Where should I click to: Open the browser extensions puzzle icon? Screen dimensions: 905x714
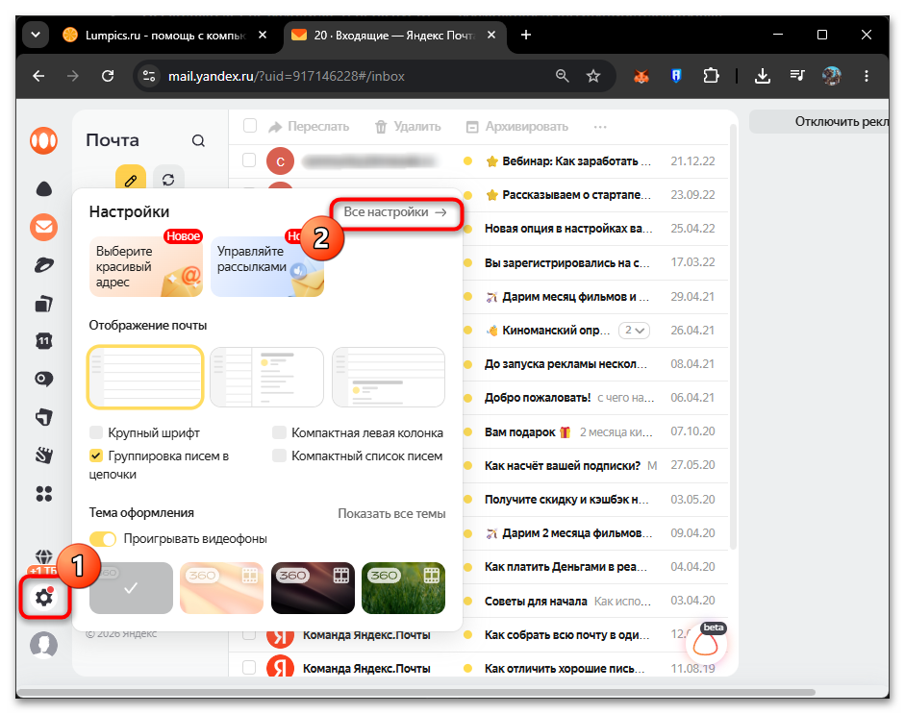711,76
